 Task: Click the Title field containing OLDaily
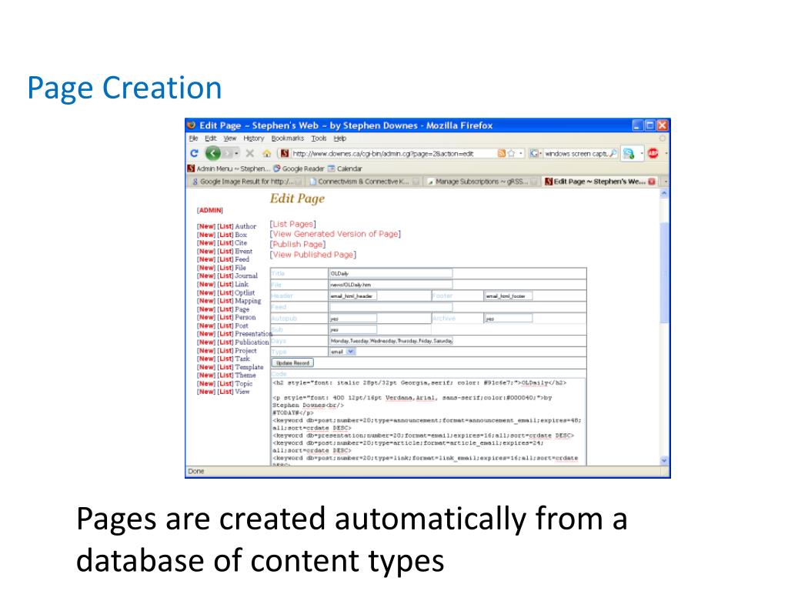[390, 273]
